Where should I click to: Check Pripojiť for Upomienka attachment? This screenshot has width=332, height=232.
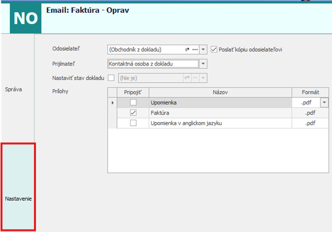click(132, 102)
